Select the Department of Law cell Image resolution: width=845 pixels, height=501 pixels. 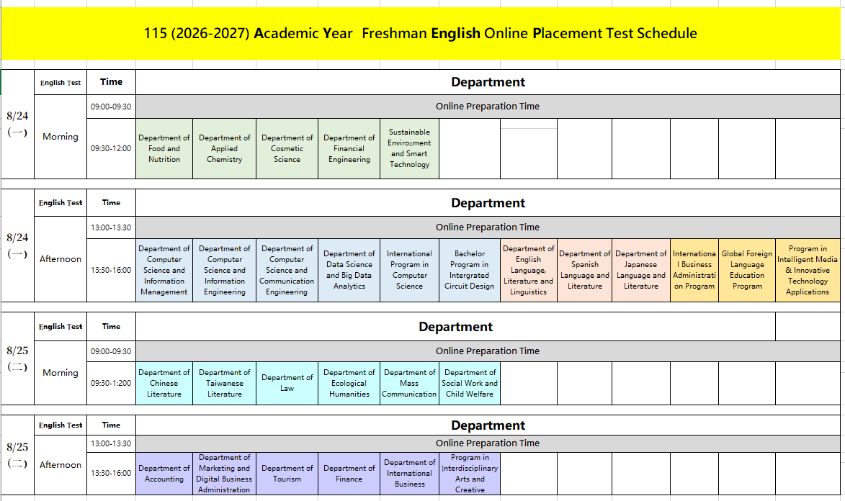[287, 383]
